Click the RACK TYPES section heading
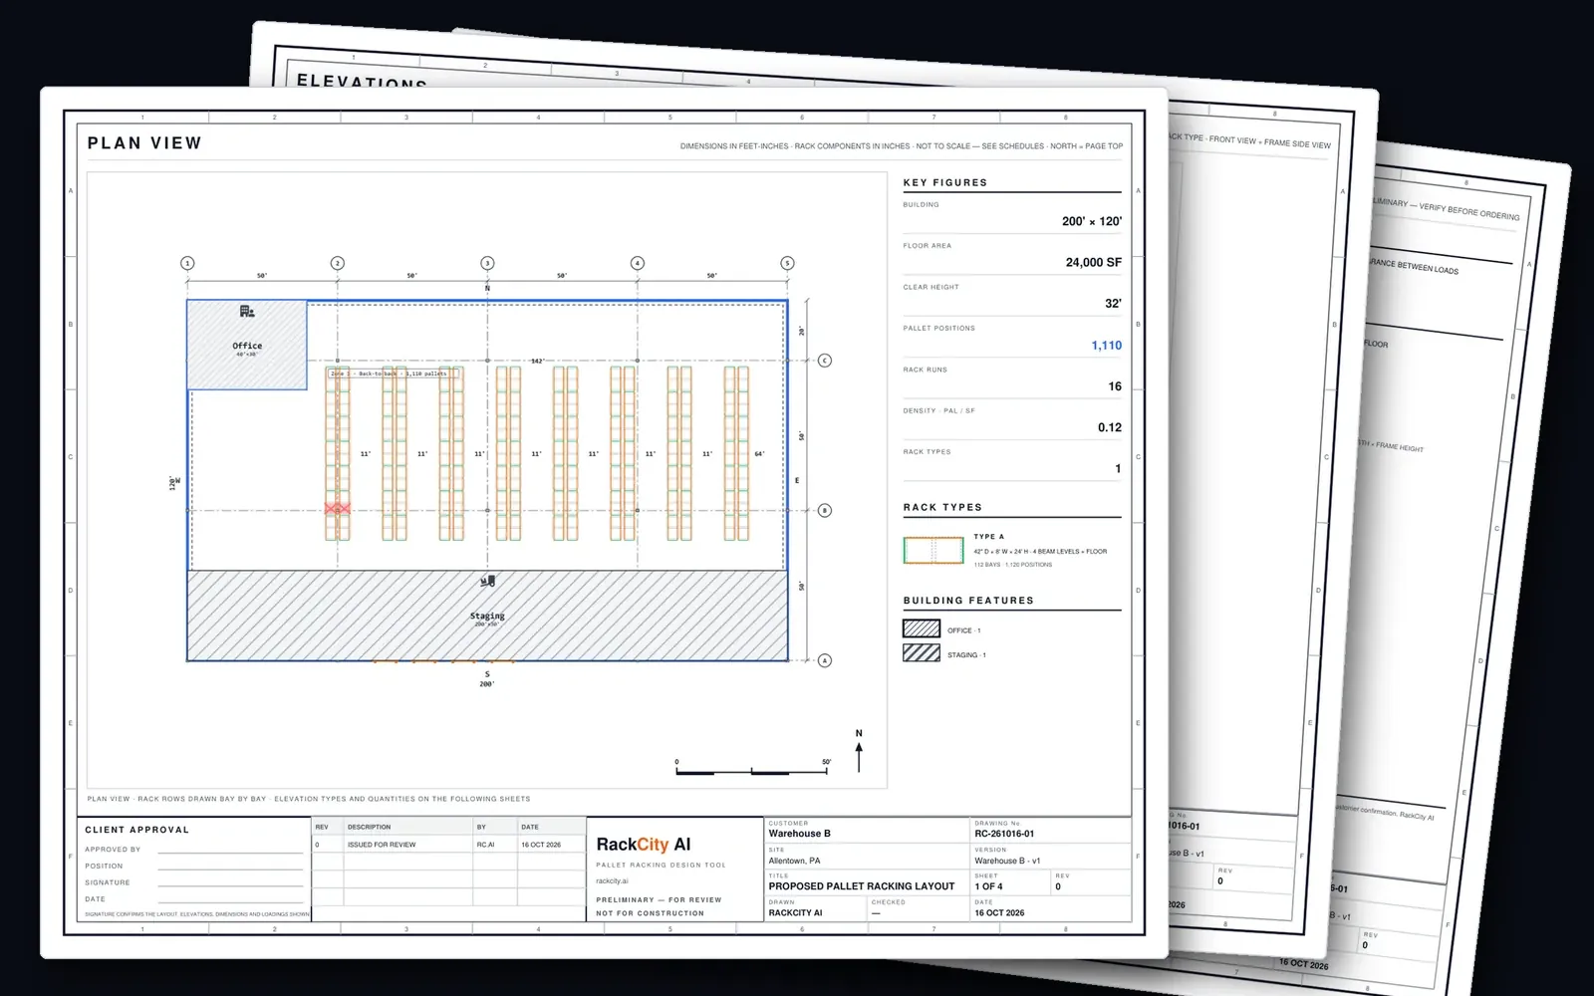Image resolution: width=1594 pixels, height=996 pixels. 942,507
